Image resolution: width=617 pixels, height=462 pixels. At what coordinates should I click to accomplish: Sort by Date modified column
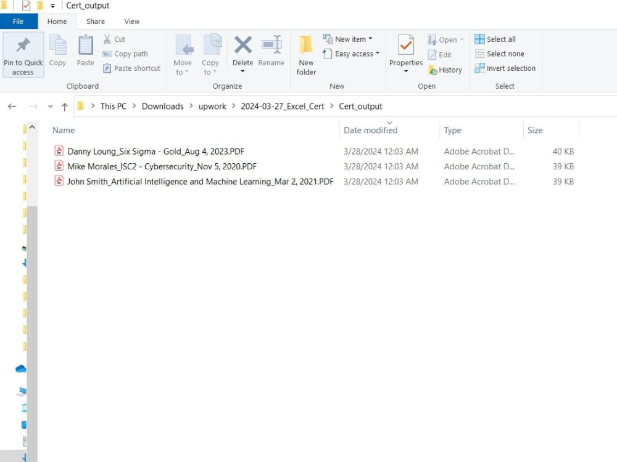(x=370, y=130)
